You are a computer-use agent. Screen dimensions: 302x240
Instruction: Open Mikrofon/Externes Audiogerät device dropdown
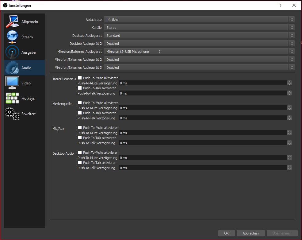[x=199, y=52]
